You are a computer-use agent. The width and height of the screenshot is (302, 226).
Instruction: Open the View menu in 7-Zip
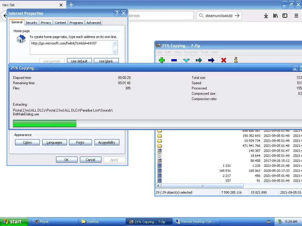coord(177,52)
